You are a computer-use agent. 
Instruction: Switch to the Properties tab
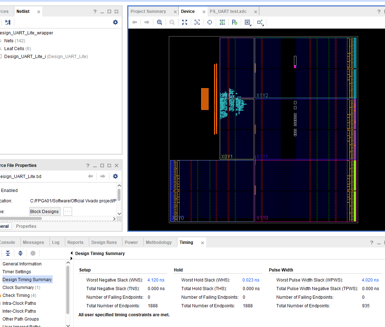(26, 226)
